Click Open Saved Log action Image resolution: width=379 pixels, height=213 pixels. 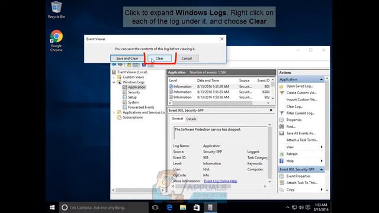point(300,86)
